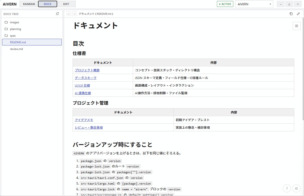Viewport: 304px width, 196px height.
Task: Open the AIVERN project dropdown
Action: pos(254,4)
